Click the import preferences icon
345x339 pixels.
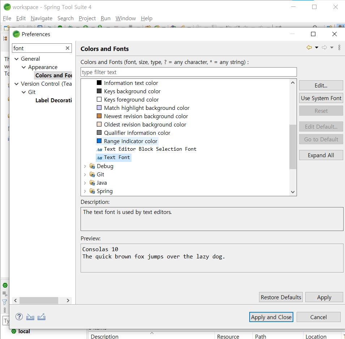point(30,317)
